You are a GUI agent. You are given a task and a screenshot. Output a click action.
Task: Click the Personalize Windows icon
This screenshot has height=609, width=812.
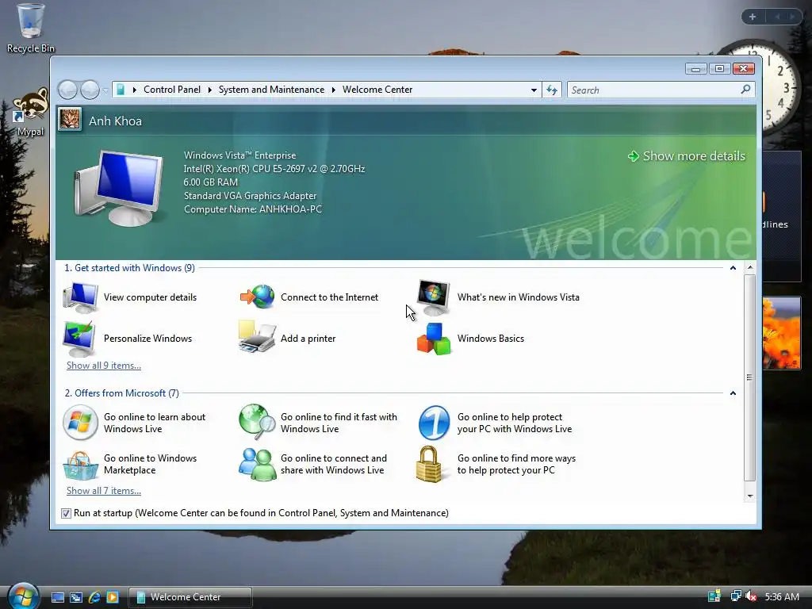click(80, 339)
